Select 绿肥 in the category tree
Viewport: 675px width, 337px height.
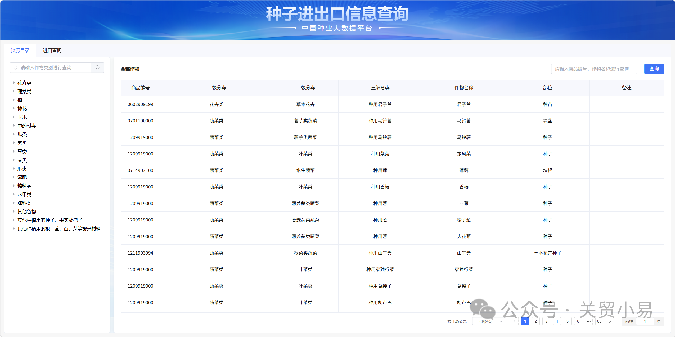[22, 177]
